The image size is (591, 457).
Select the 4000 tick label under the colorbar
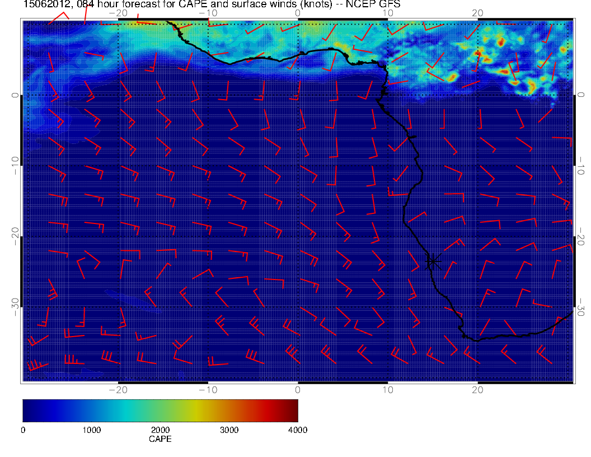point(297,430)
